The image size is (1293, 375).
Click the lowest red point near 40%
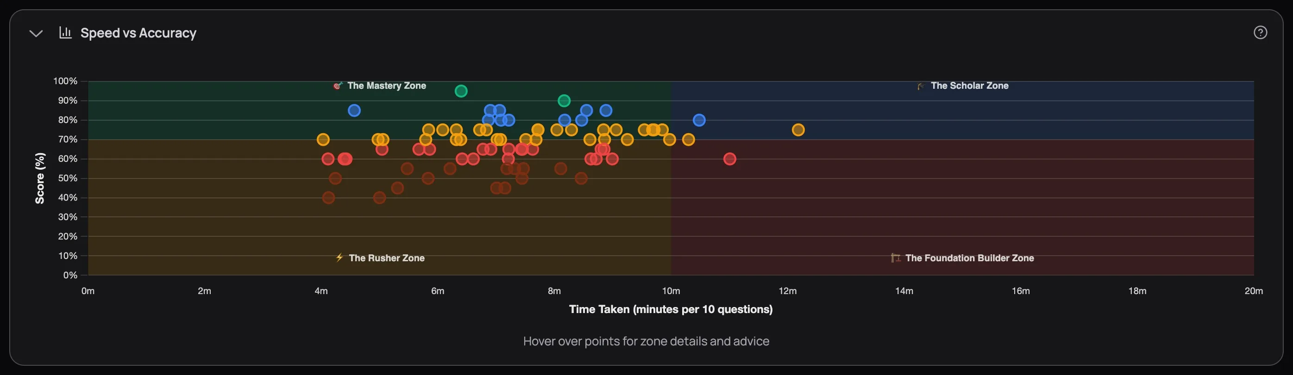(x=329, y=197)
